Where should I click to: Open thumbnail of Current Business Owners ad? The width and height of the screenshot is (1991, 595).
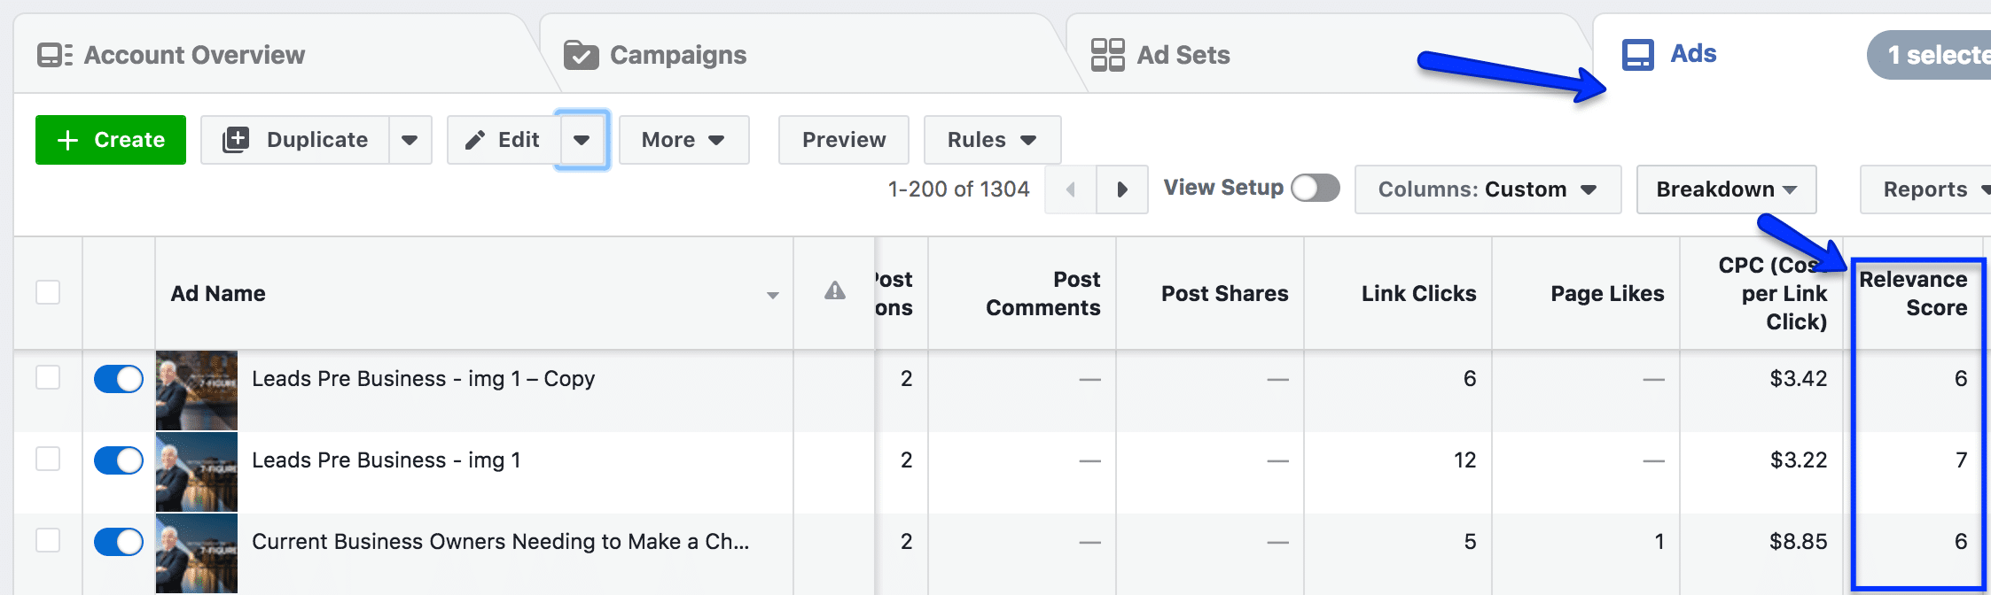click(197, 553)
